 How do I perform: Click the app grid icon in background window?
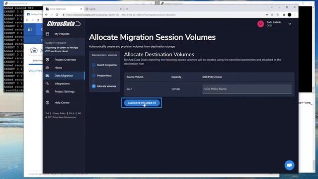click(30, 29)
